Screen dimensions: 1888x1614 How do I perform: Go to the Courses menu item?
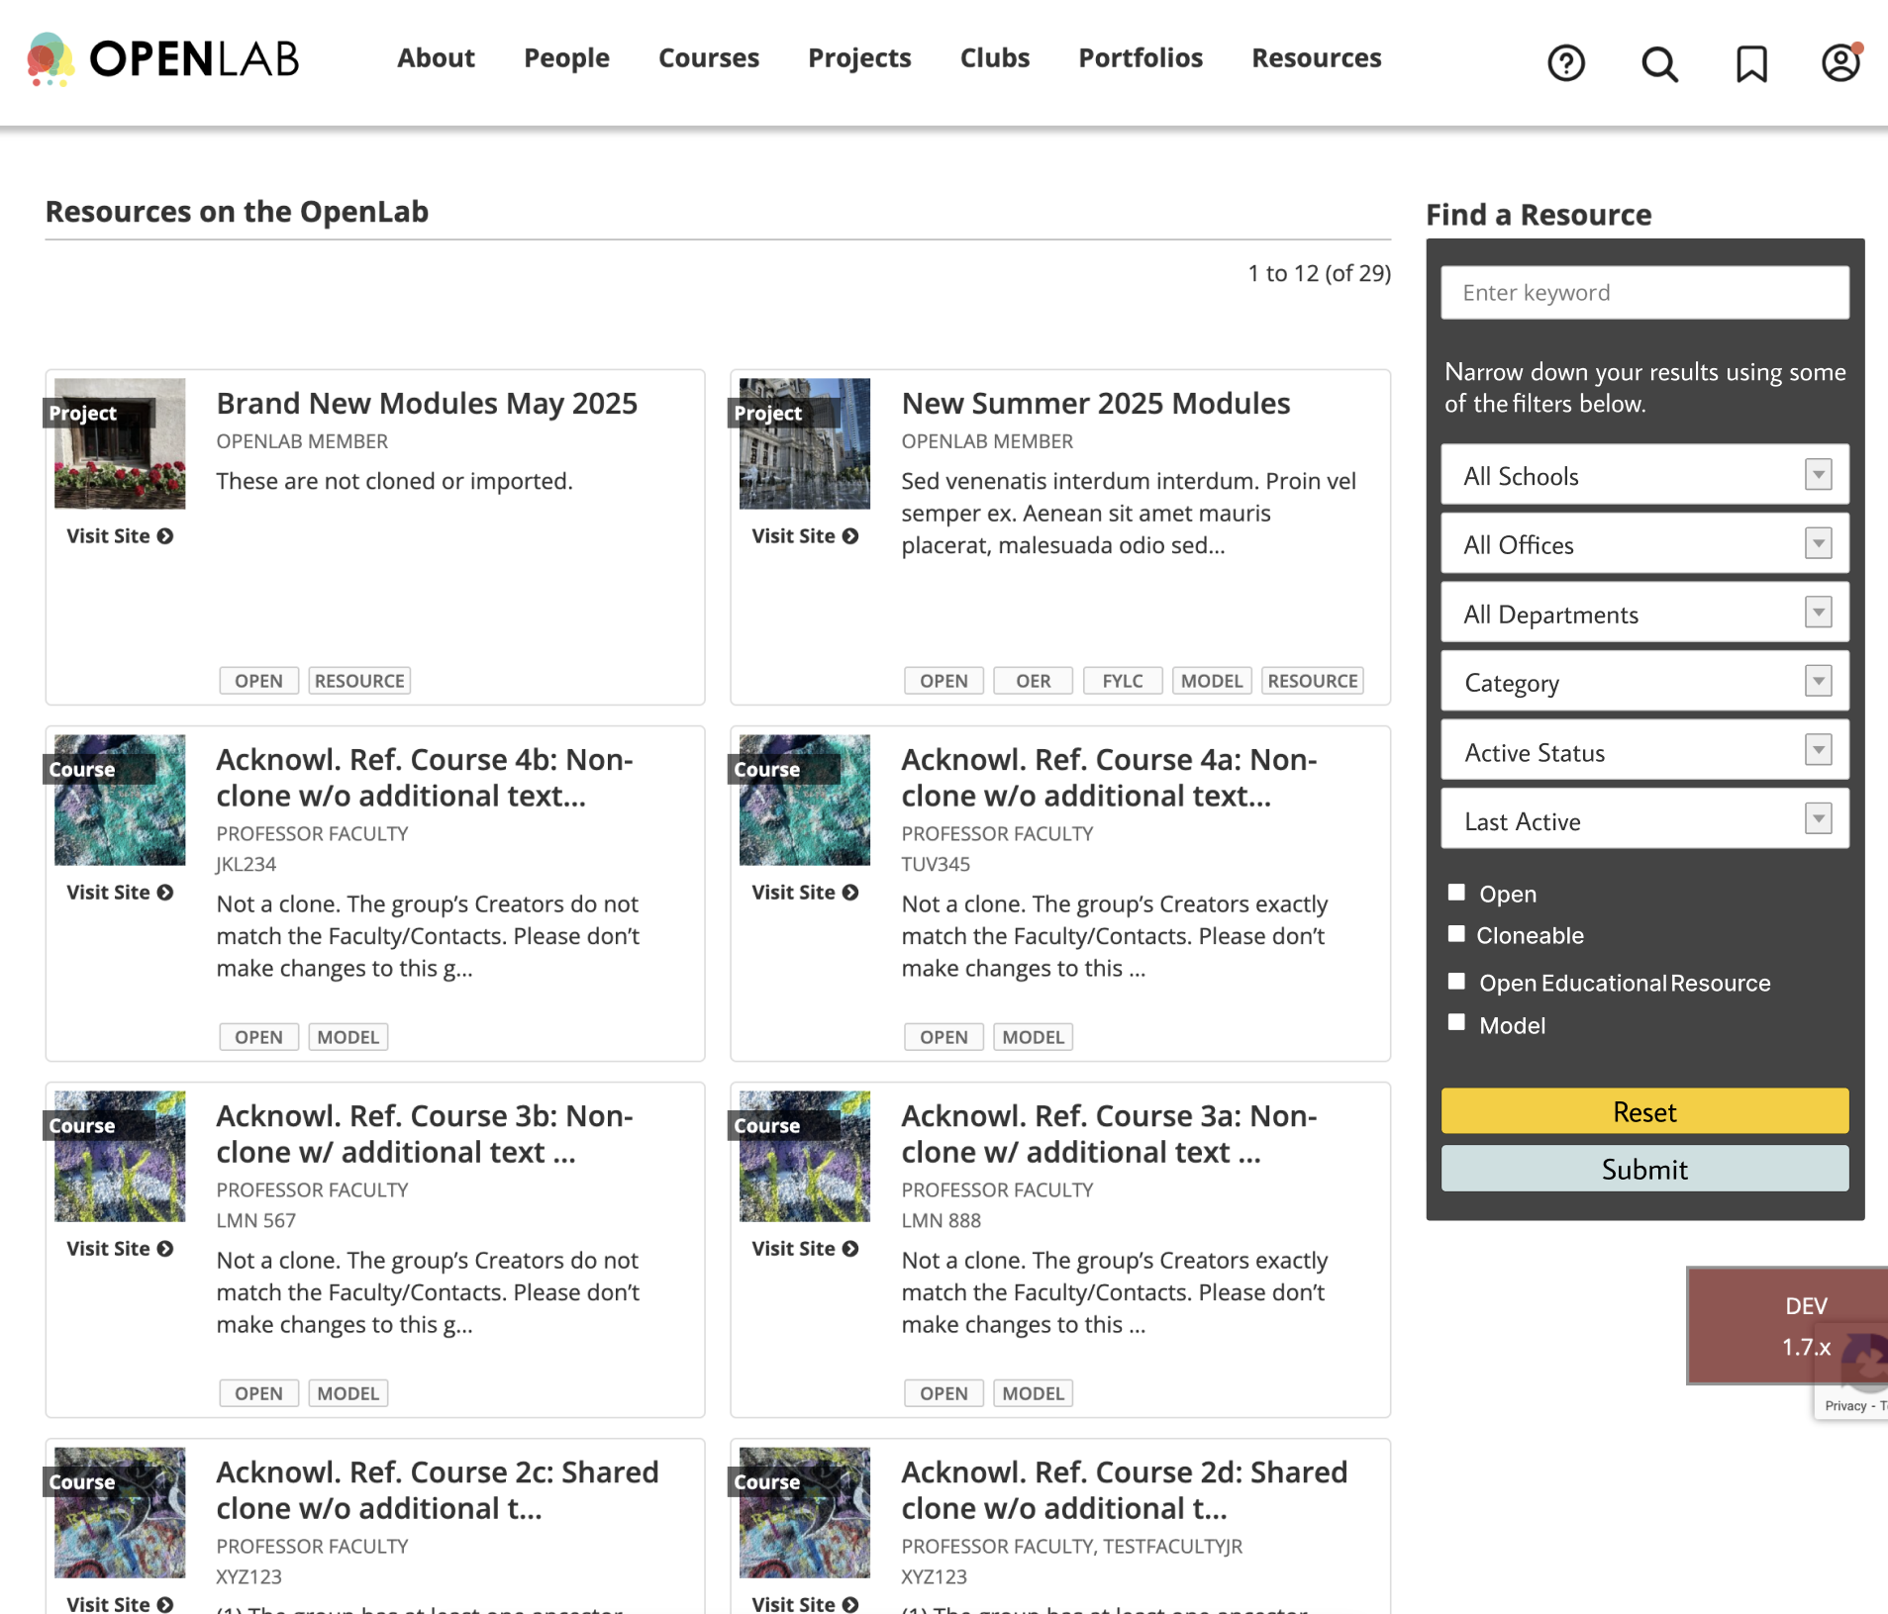pos(708,58)
